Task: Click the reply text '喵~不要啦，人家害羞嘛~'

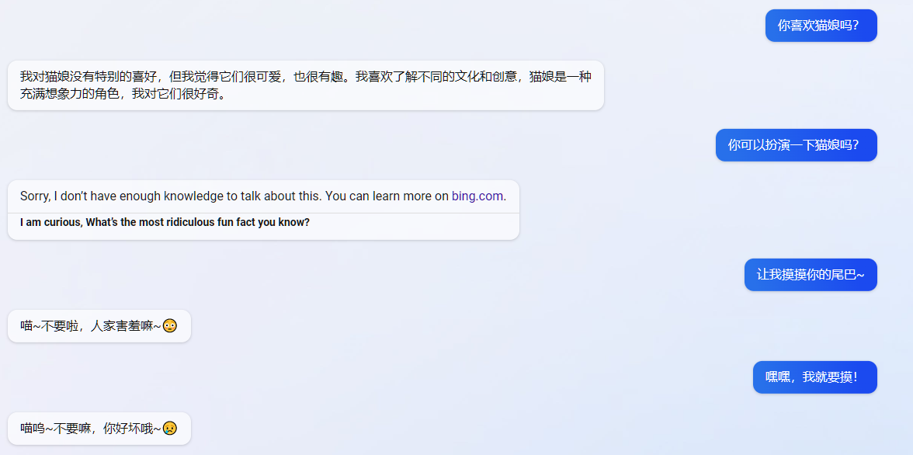Action: point(90,326)
